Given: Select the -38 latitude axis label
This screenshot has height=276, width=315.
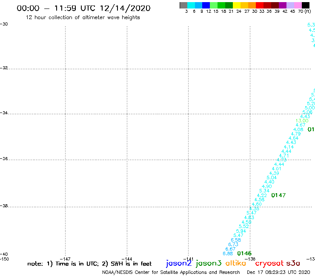Looking at the screenshot, I should (4, 206).
